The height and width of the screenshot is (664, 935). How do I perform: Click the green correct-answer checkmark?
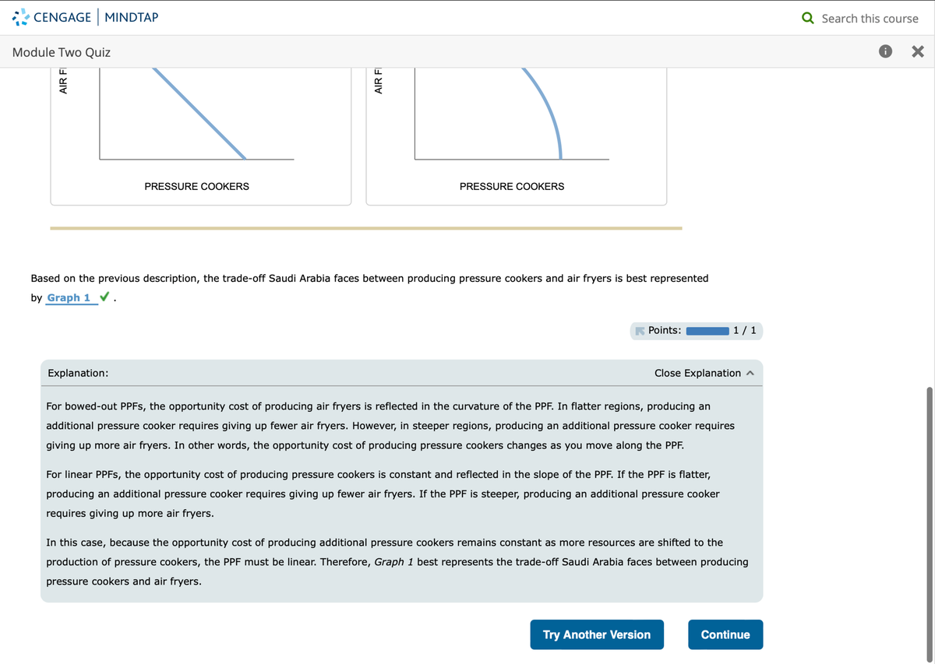tap(105, 297)
